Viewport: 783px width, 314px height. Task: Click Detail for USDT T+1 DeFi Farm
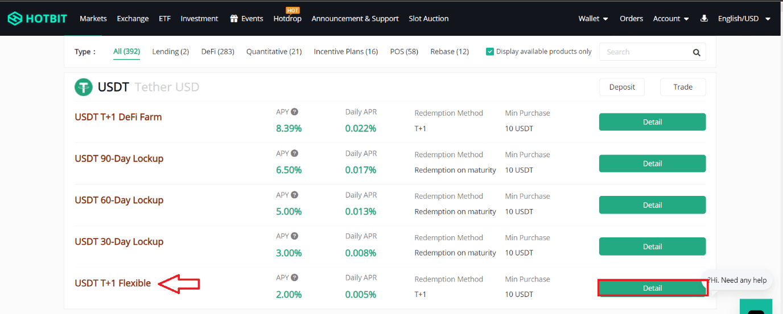(x=653, y=122)
